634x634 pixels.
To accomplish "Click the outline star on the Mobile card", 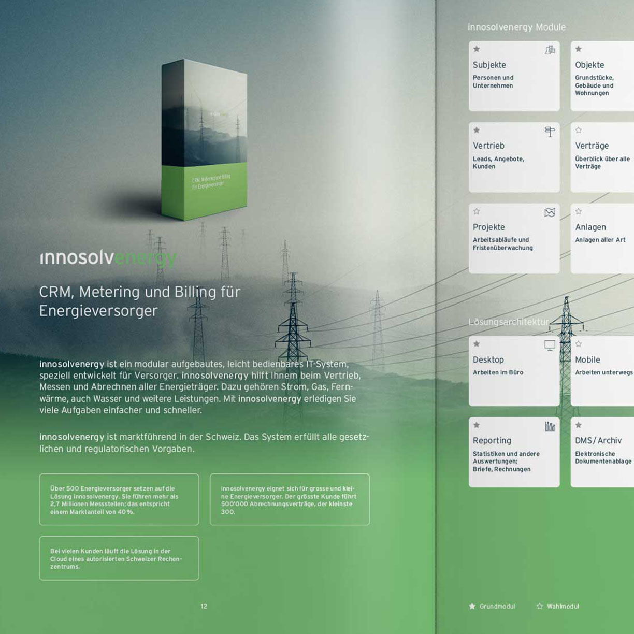I will tap(579, 344).
